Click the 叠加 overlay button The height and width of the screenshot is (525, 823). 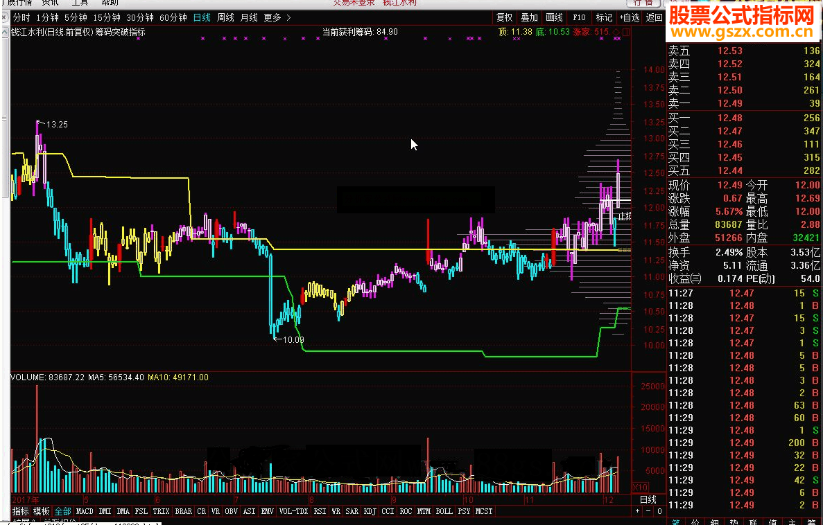click(x=529, y=17)
